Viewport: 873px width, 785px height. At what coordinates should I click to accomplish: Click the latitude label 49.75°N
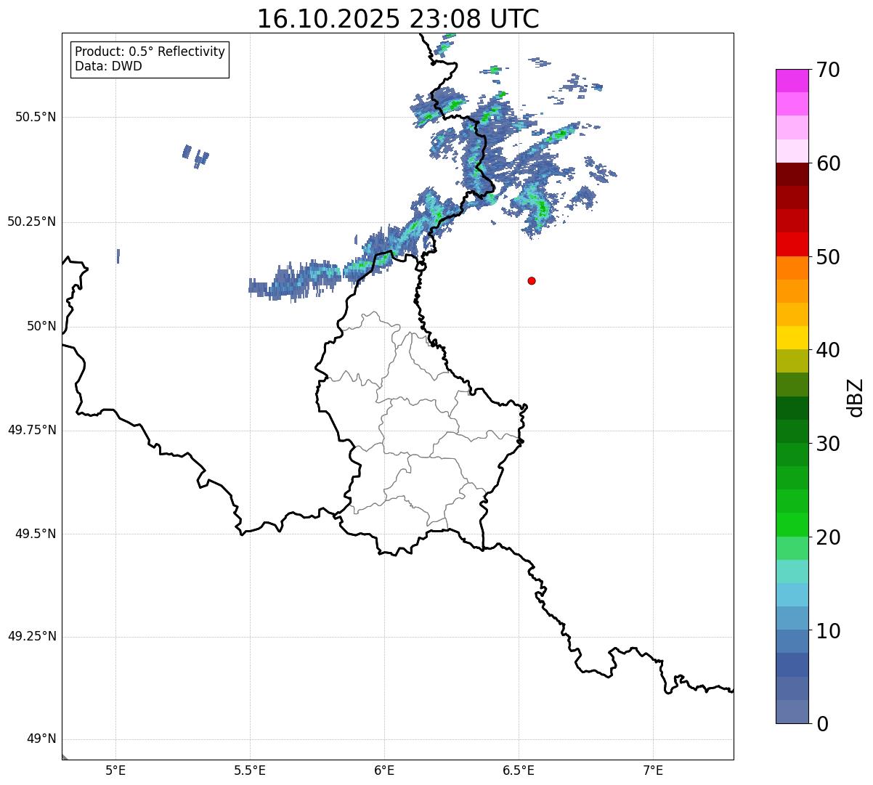(x=31, y=430)
